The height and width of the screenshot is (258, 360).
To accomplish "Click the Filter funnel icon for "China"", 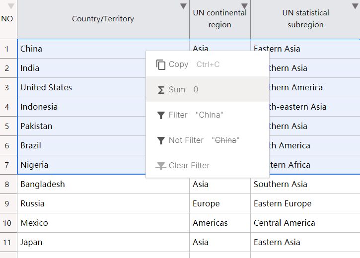I will pyautogui.click(x=161, y=115).
